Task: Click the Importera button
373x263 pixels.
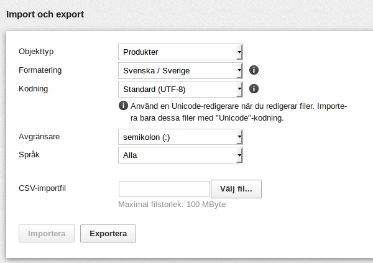Action: (47, 234)
